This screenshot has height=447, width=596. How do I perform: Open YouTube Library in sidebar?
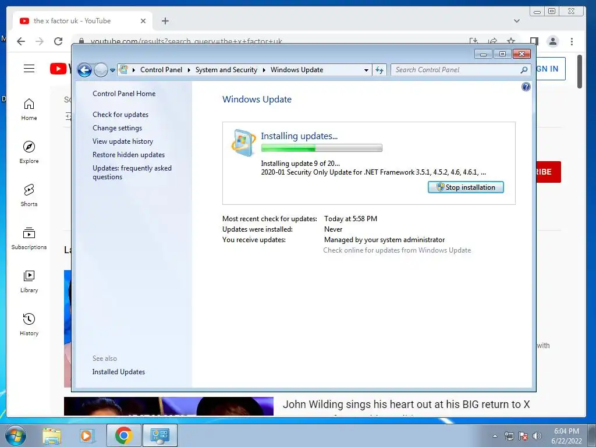pos(29,281)
